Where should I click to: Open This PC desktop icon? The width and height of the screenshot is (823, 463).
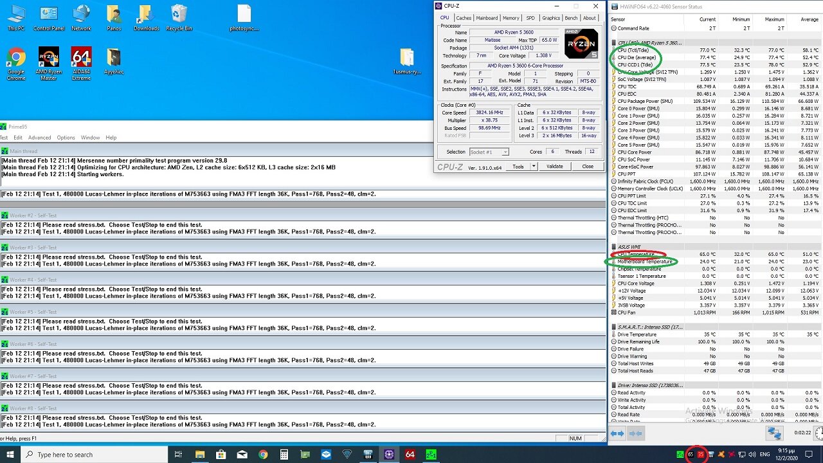coord(16,17)
